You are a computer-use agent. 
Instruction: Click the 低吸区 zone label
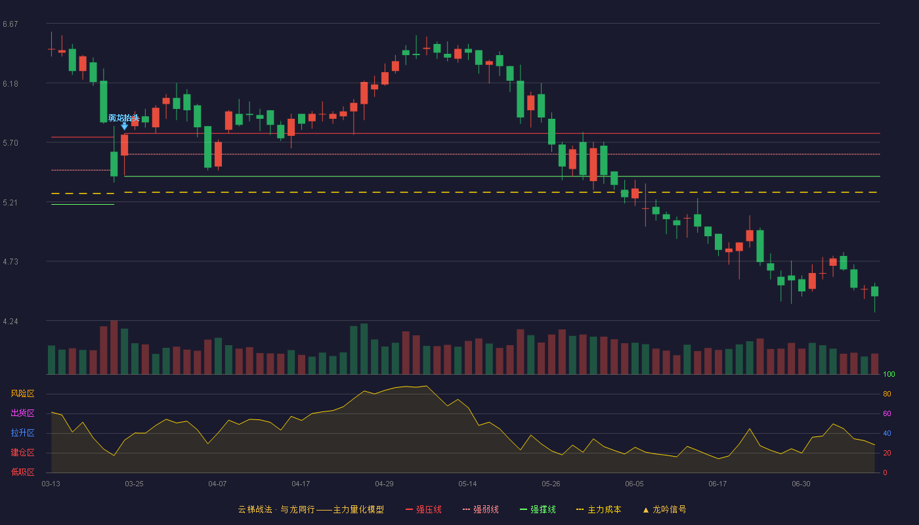[x=22, y=472]
